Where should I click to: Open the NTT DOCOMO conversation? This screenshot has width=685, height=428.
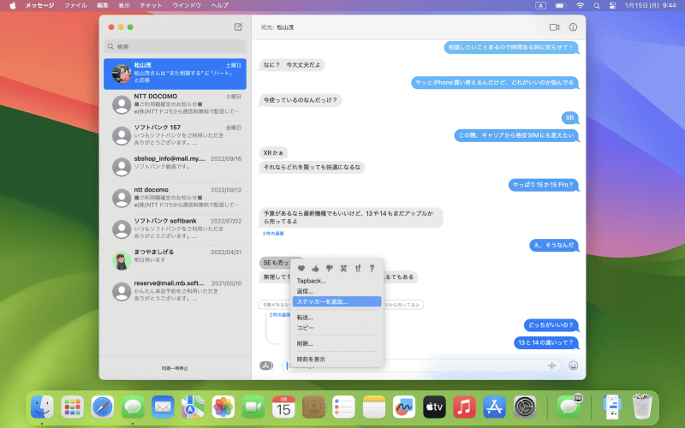(x=176, y=104)
